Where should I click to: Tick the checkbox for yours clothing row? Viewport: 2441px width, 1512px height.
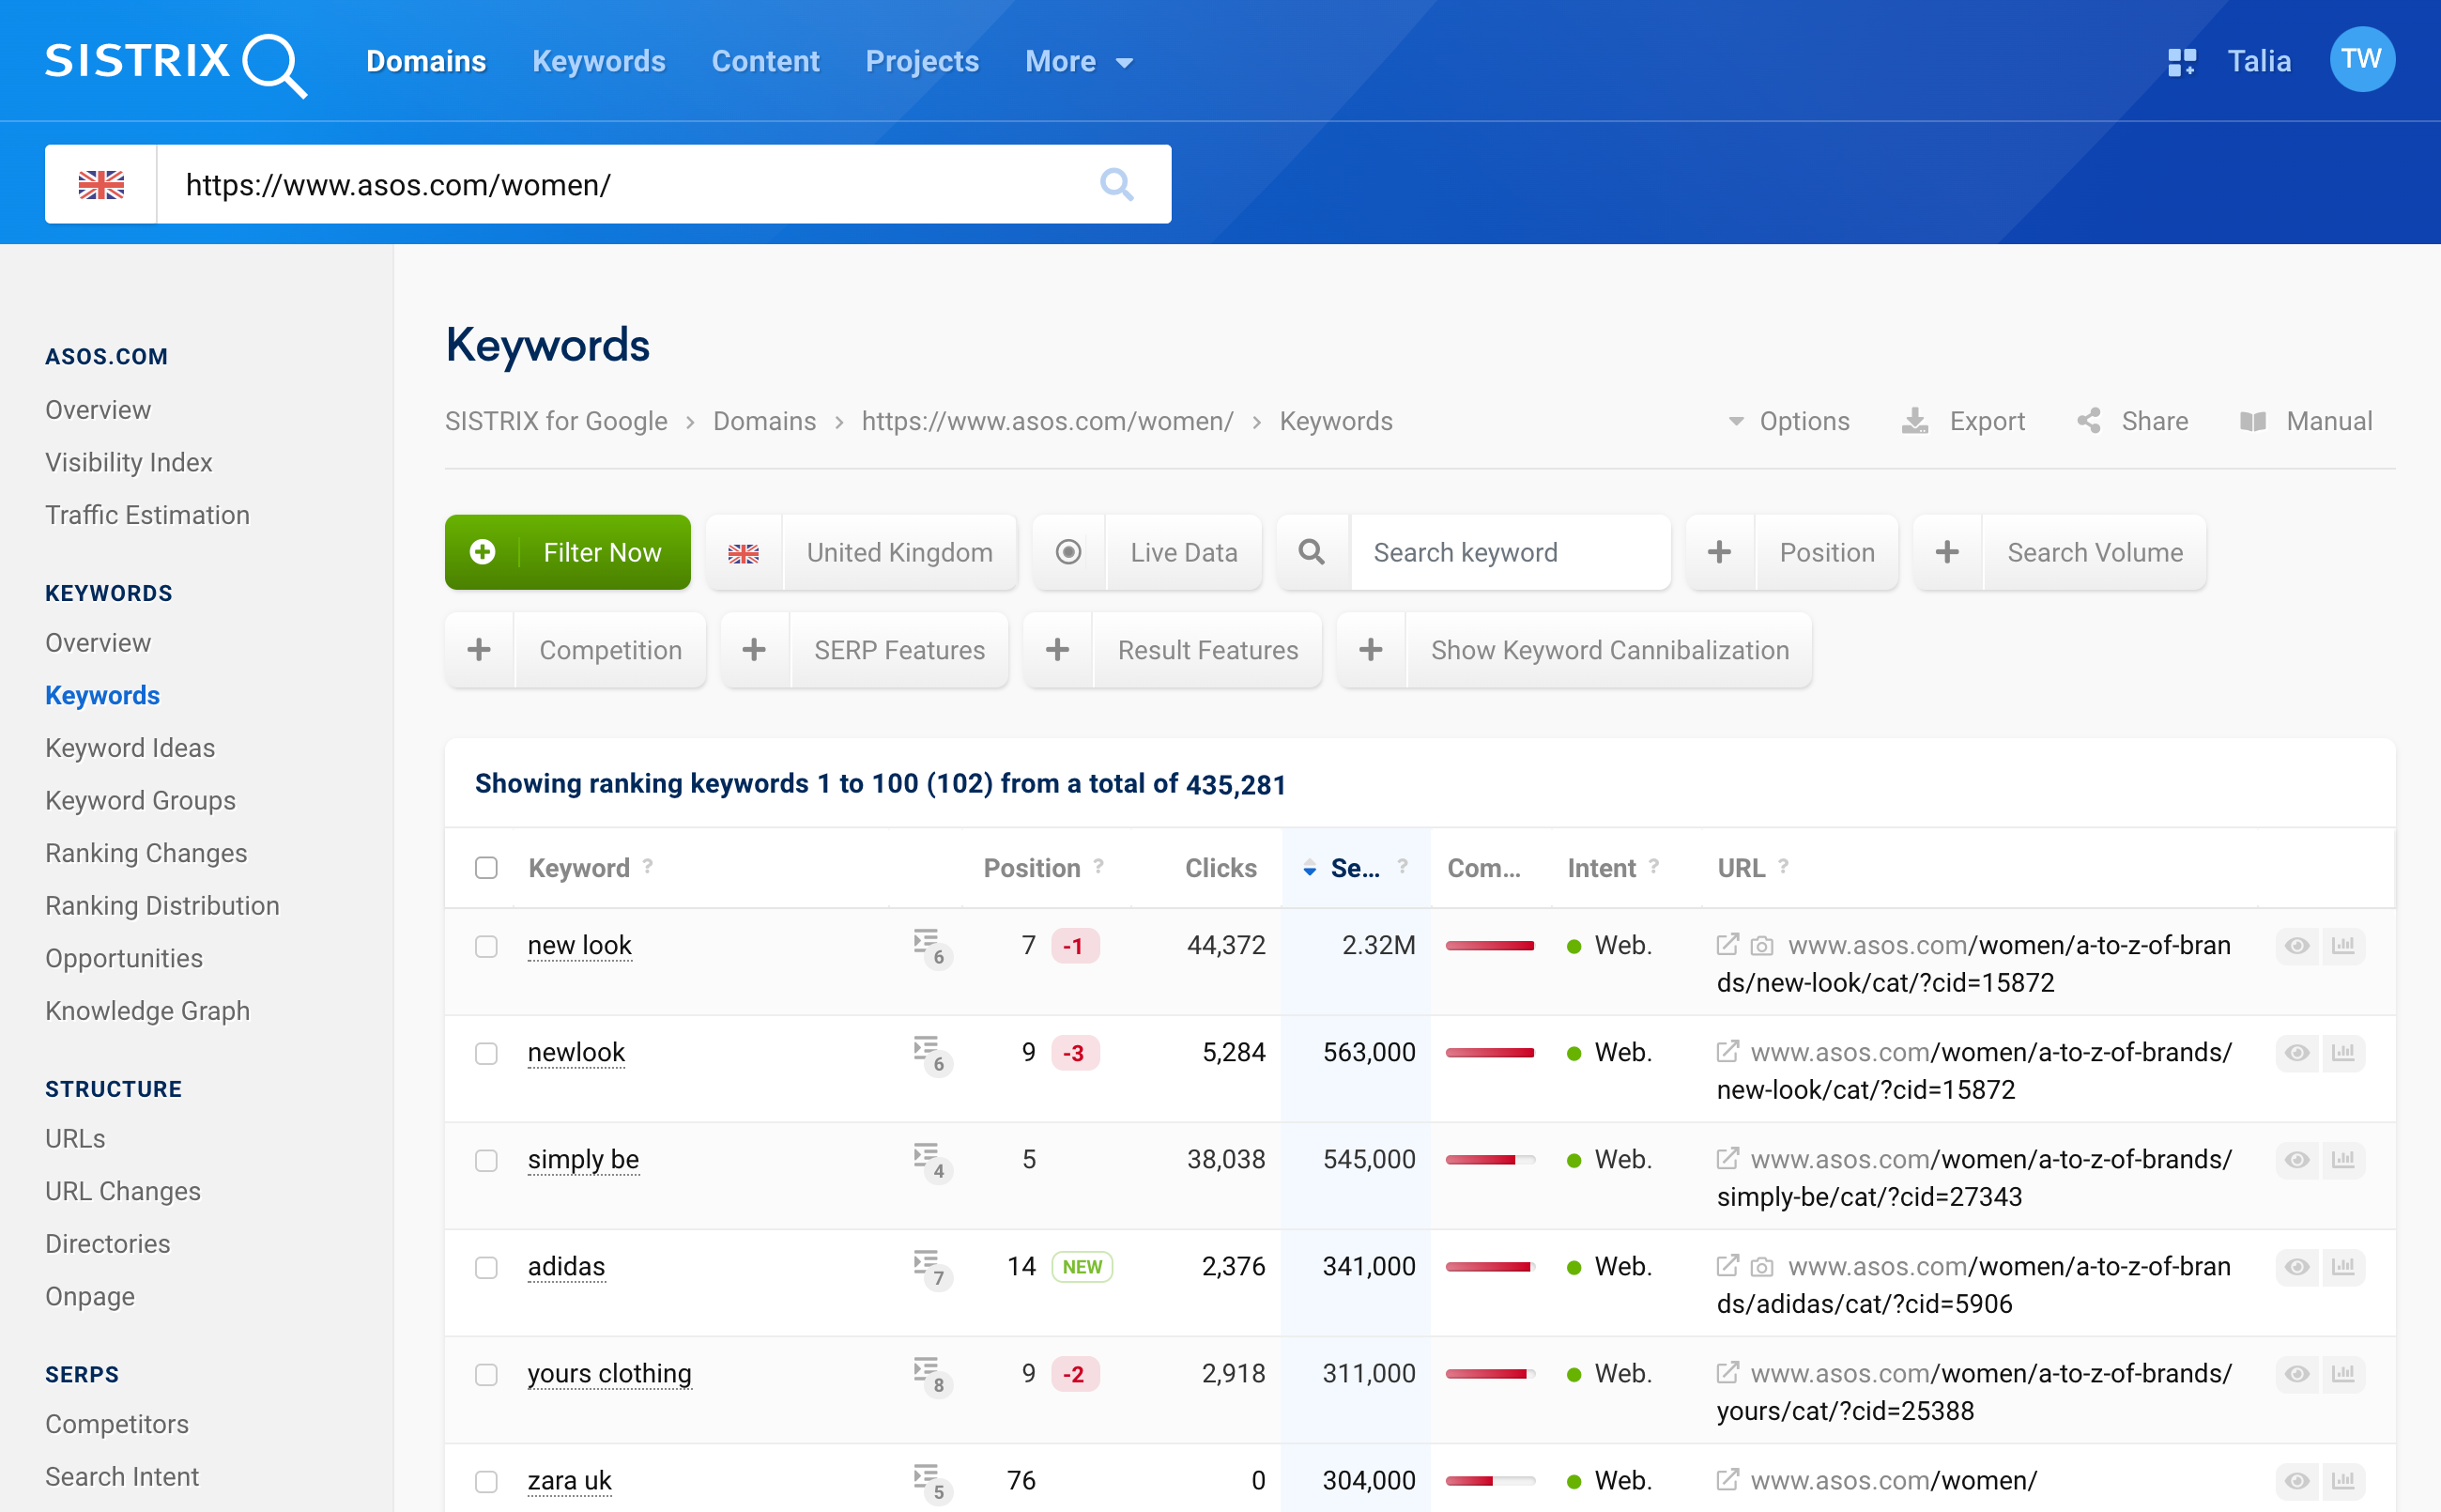(485, 1374)
